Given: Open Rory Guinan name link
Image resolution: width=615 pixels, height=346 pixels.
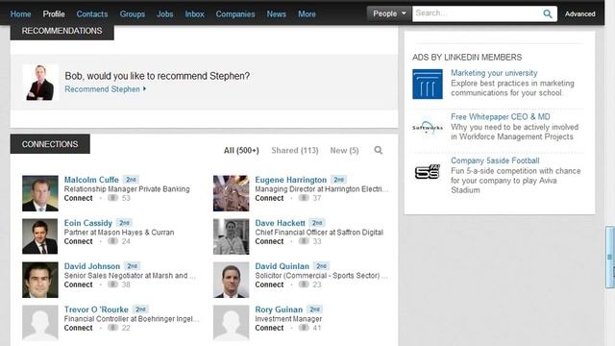Looking at the screenshot, I should pos(279,309).
